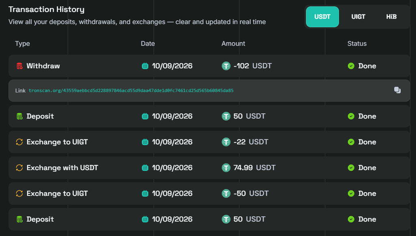Switch to the UIGT tab
This screenshot has width=416, height=236.
click(358, 17)
